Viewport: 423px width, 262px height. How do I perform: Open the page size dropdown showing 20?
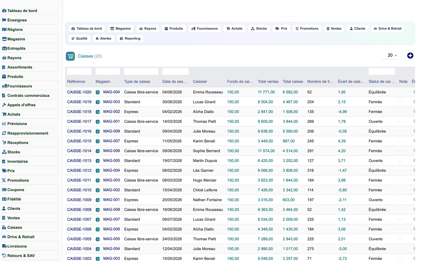(x=390, y=55)
